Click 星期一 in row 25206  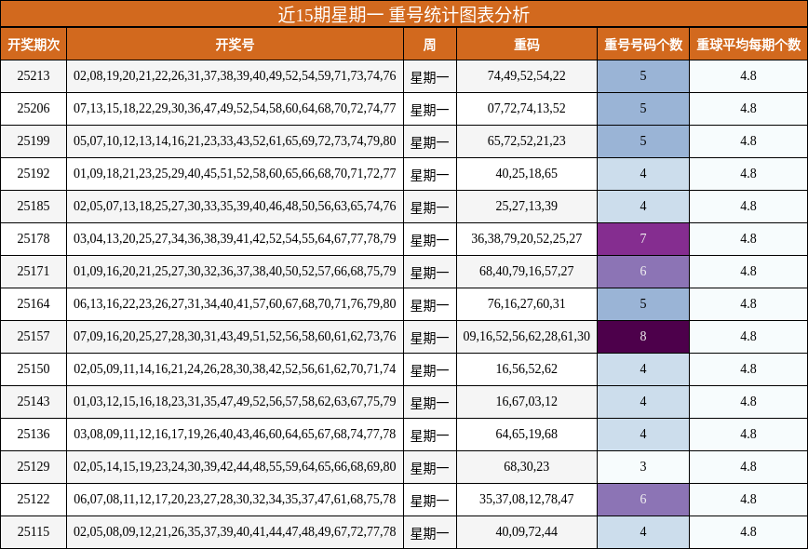pyautogui.click(x=430, y=110)
